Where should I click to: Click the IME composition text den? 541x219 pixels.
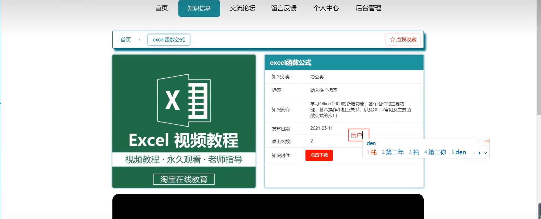371,143
